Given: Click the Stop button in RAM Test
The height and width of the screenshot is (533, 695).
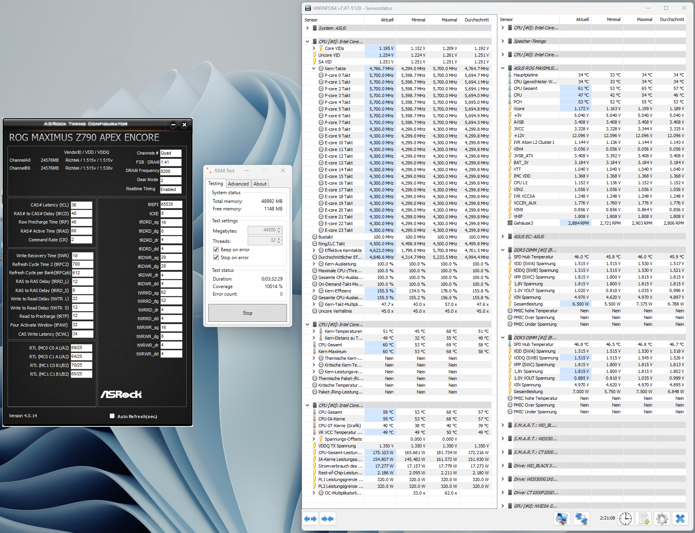Looking at the screenshot, I should [248, 313].
